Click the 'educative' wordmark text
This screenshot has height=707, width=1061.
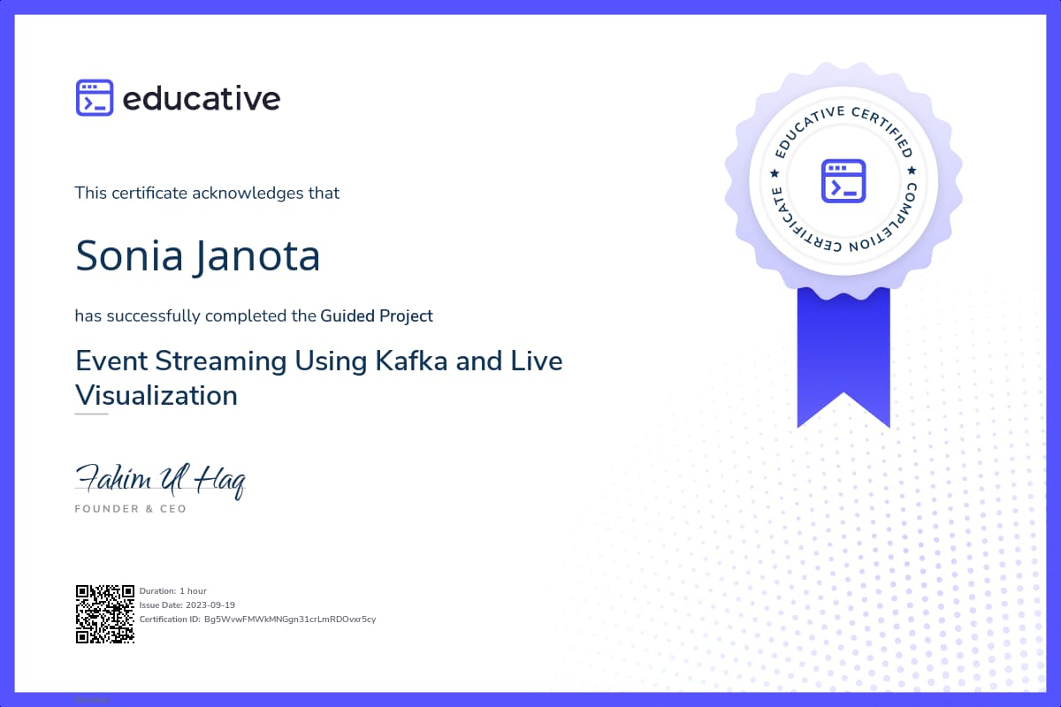(201, 98)
